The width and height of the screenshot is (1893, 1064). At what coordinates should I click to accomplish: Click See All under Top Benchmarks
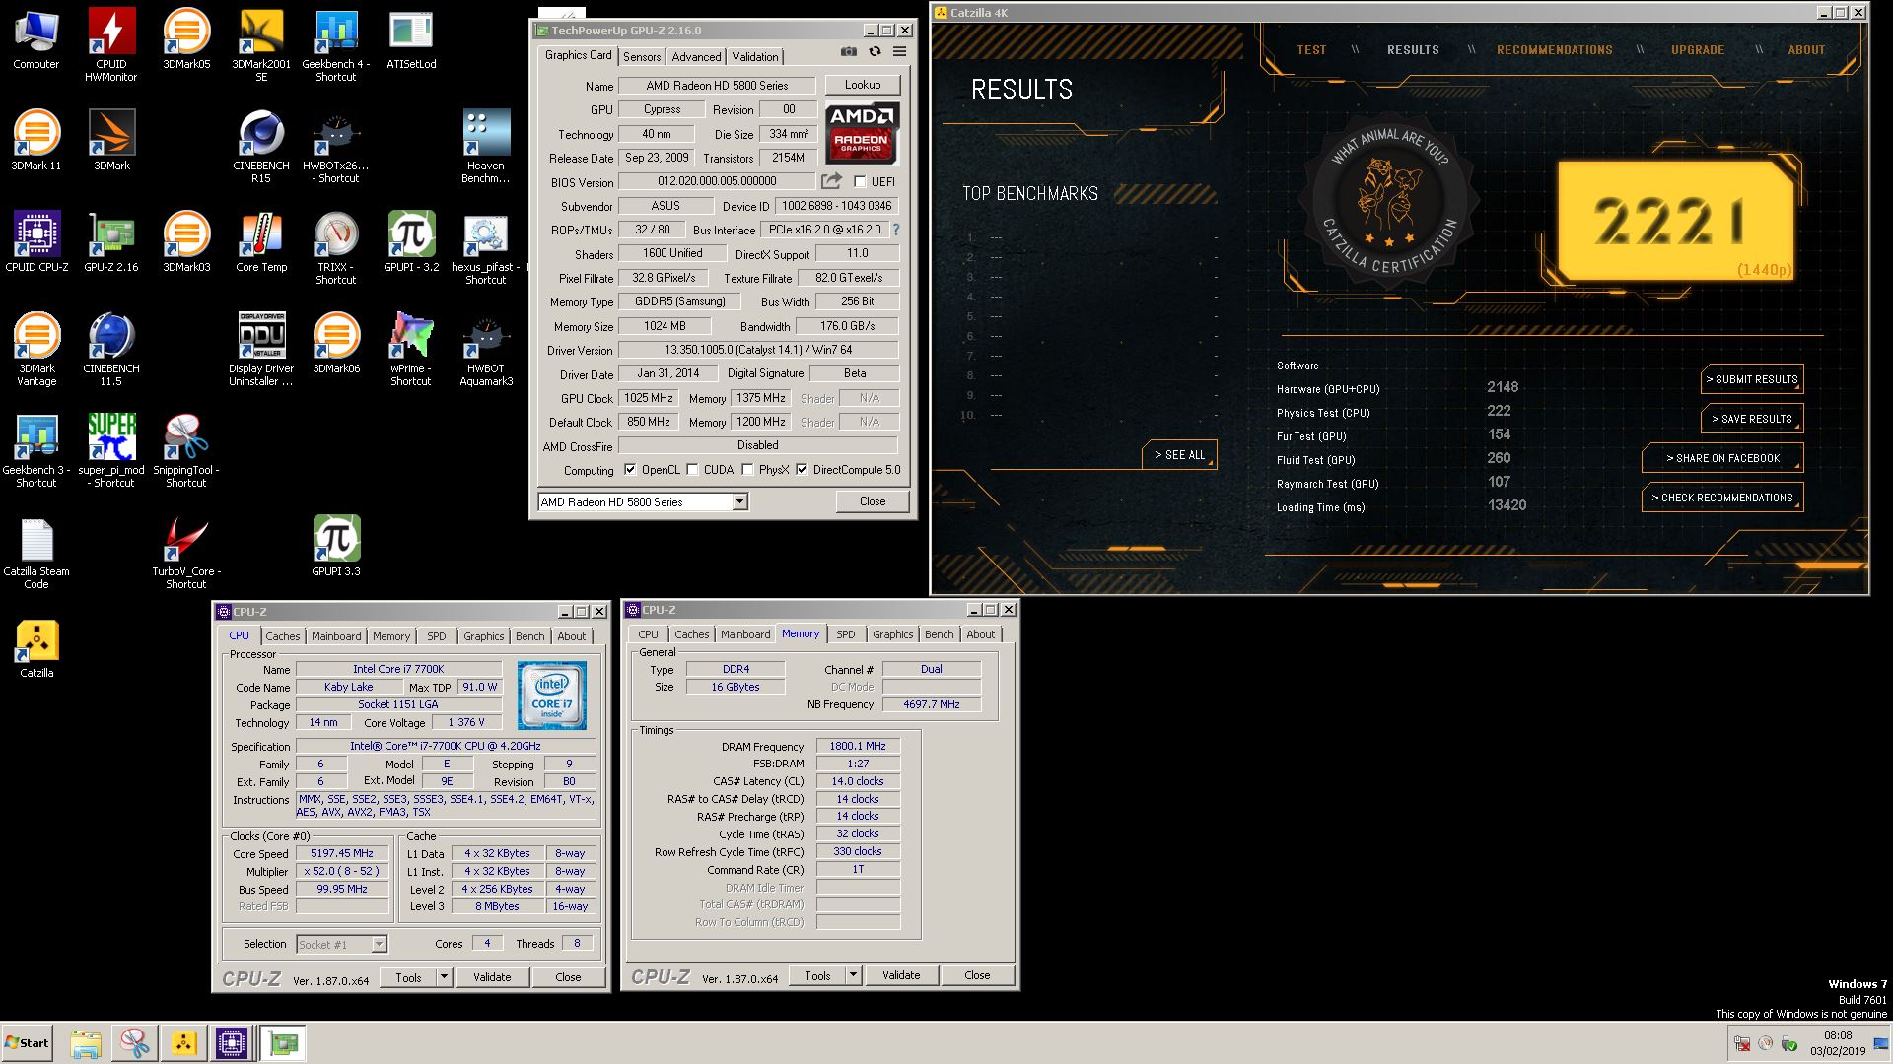[1180, 455]
